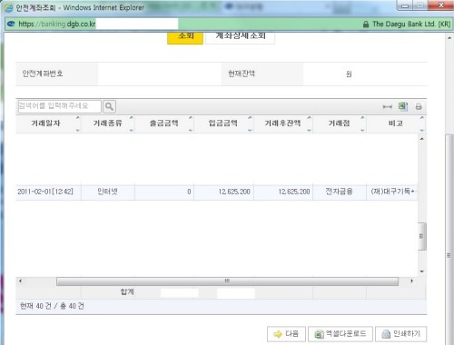Screen dimensions: 454x345
Task: Click the grid vertical scroll down arrow
Action: (422, 271)
